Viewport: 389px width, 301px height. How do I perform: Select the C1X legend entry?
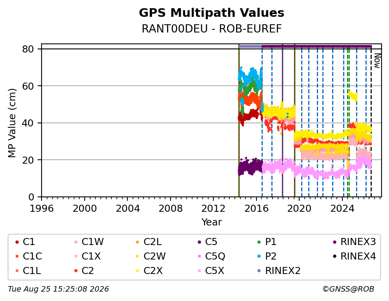[87, 256]
